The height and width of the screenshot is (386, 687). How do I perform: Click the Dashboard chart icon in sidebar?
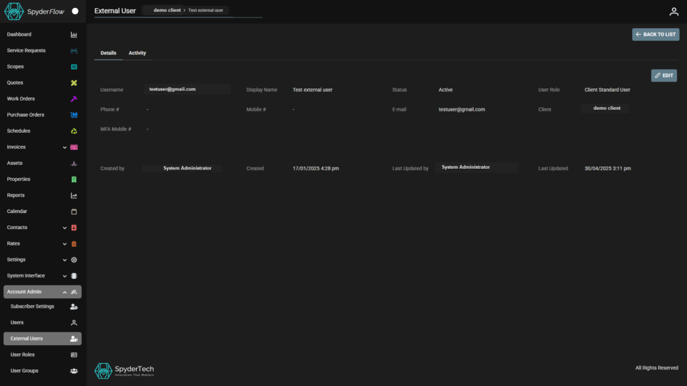pyautogui.click(x=74, y=35)
